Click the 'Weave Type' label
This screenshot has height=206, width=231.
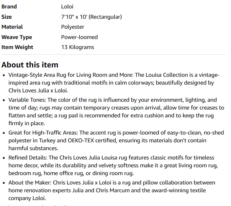pos(17,37)
